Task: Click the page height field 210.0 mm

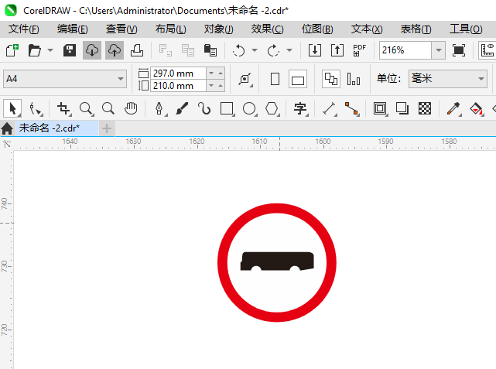Action: [x=178, y=86]
